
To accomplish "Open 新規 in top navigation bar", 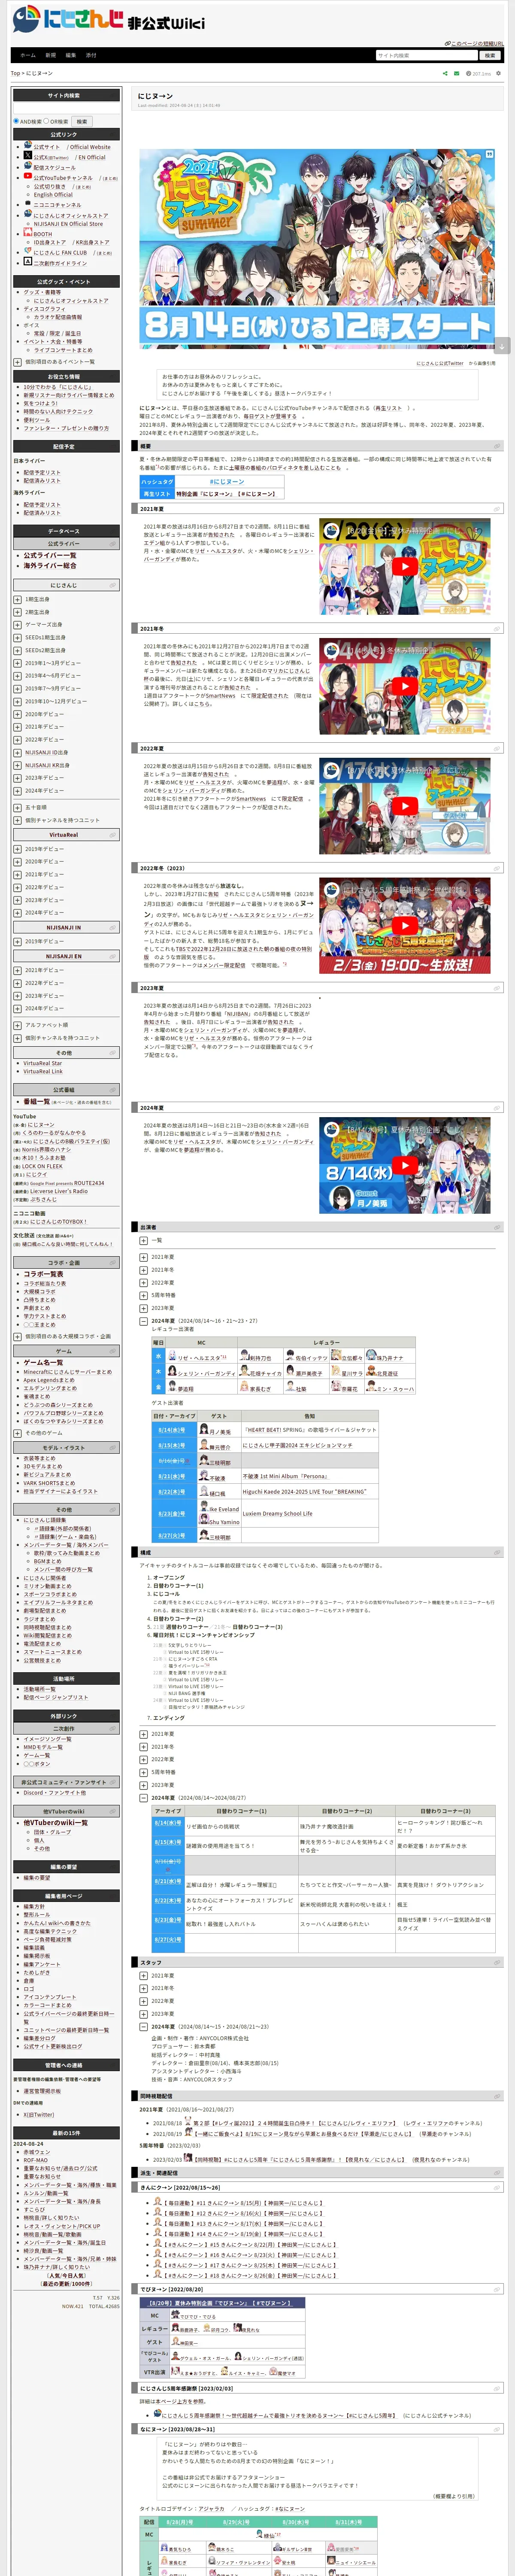I will [51, 55].
